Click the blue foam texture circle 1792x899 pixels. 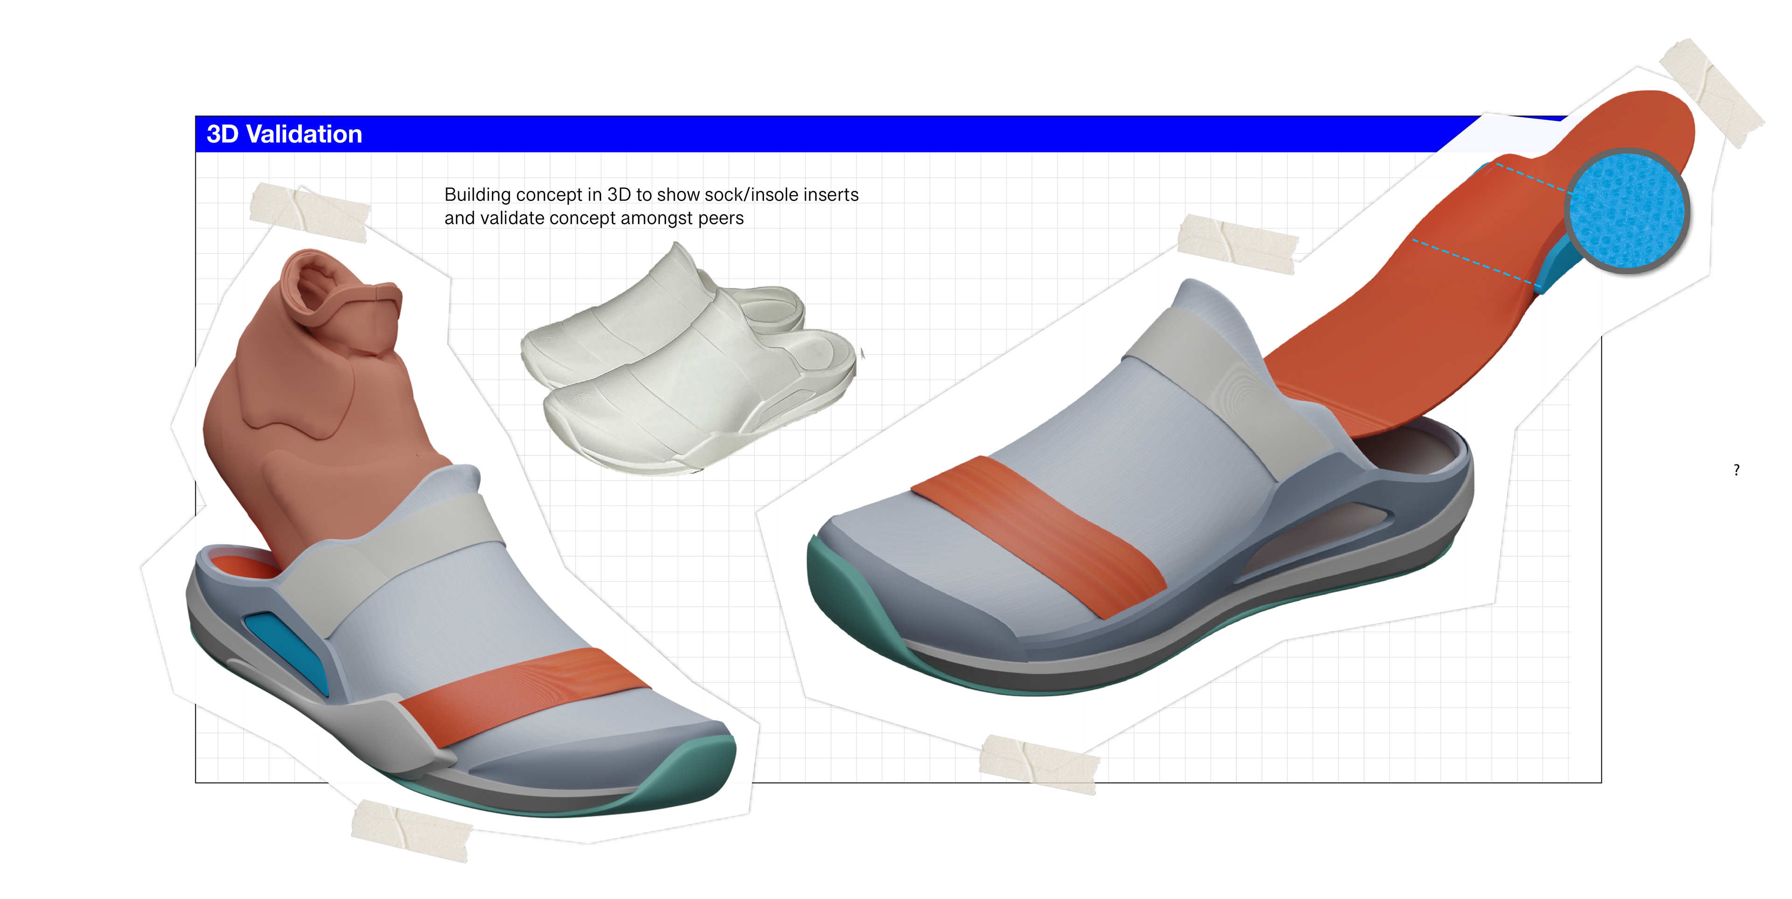coord(1628,211)
